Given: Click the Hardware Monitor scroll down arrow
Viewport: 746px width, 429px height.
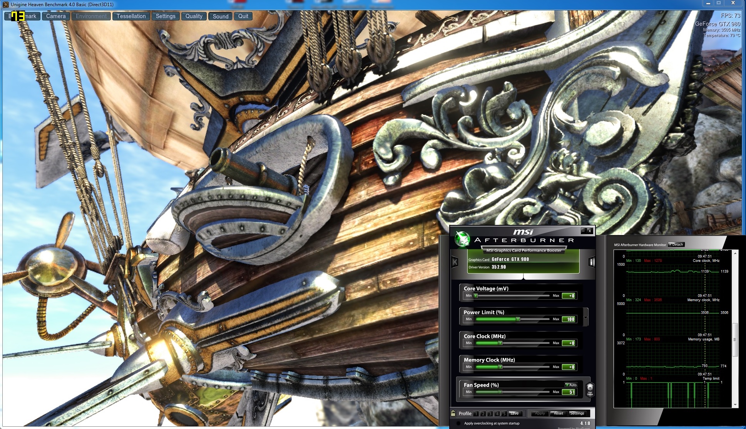Looking at the screenshot, I should 735,405.
